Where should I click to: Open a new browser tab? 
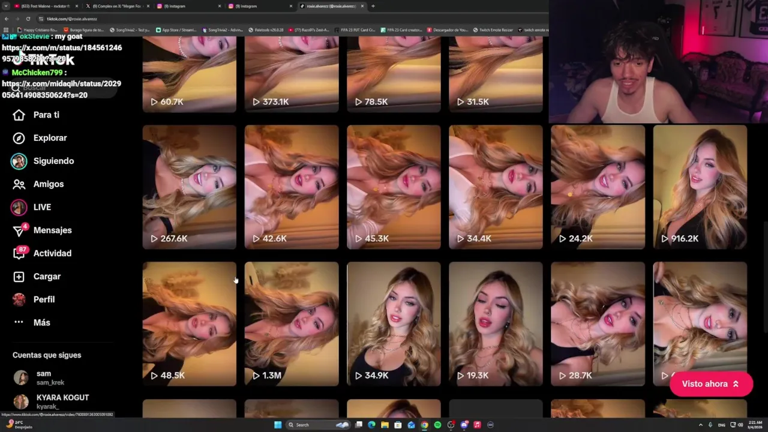pyautogui.click(x=373, y=6)
